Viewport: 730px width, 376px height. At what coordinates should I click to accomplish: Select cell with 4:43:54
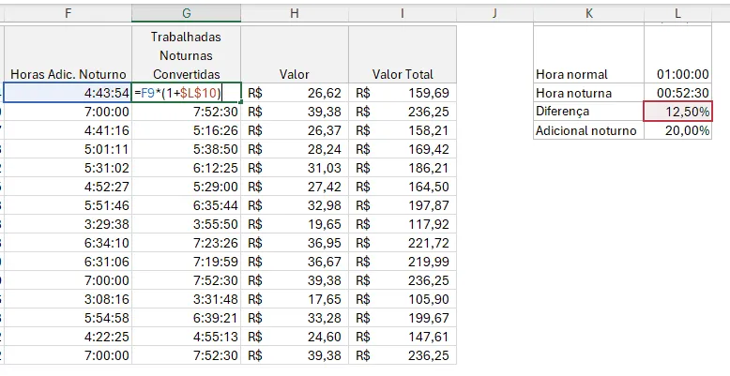pos(68,93)
